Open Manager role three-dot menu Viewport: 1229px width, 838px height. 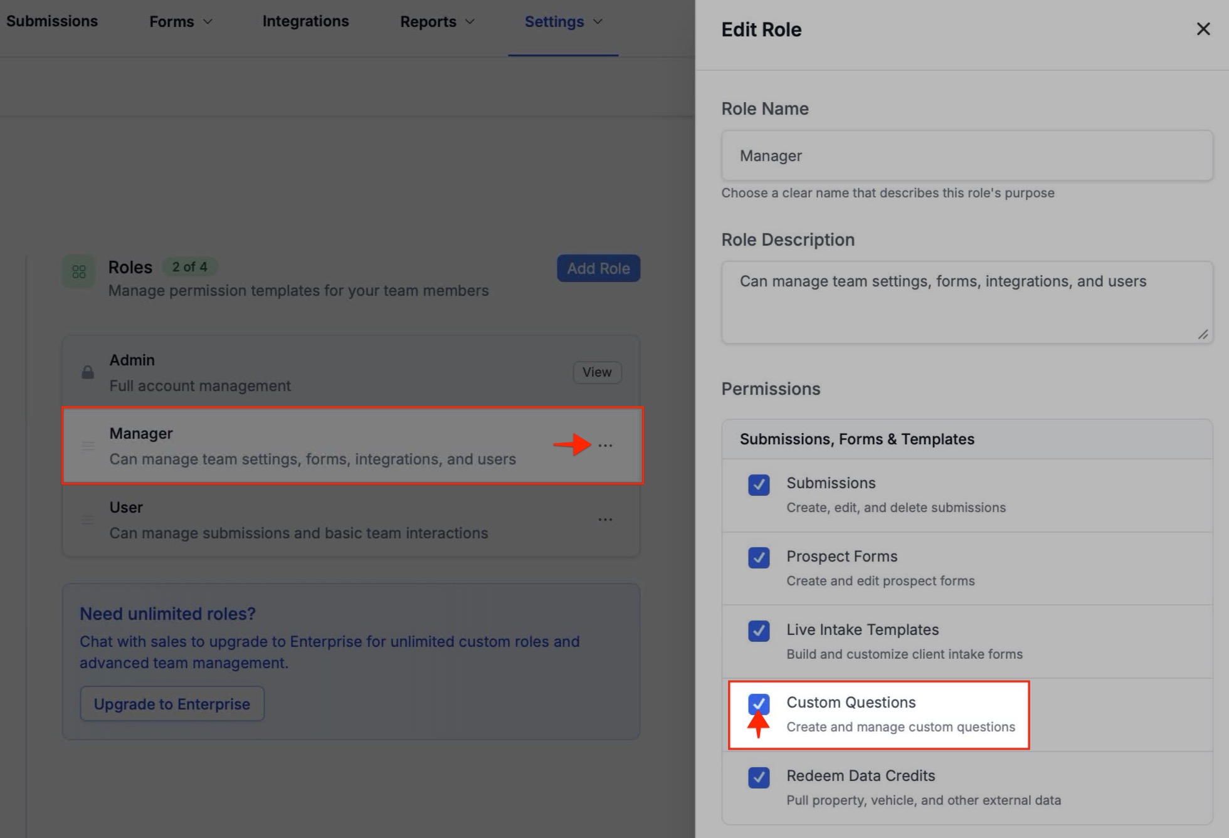click(605, 446)
